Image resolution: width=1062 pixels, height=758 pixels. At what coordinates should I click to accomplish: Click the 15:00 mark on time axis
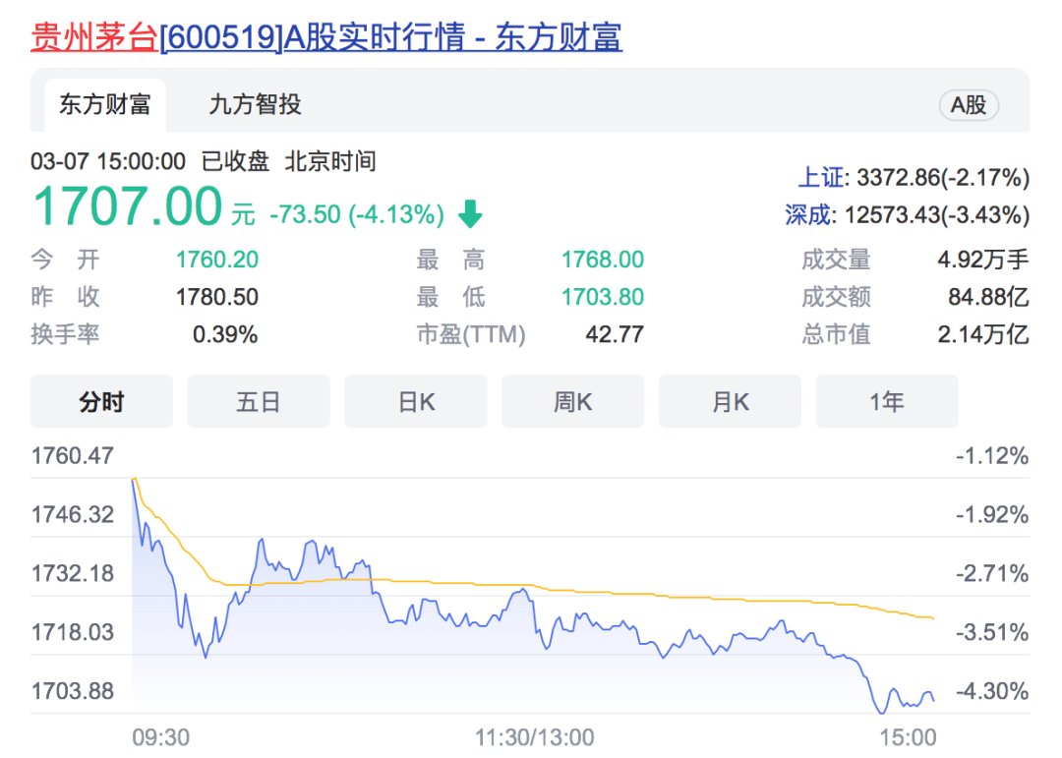(908, 736)
